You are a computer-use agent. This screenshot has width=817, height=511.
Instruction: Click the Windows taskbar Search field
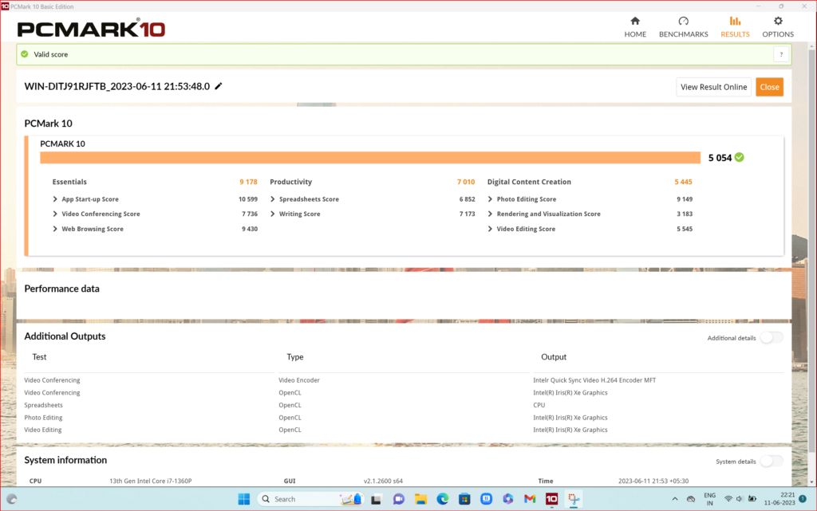point(295,499)
